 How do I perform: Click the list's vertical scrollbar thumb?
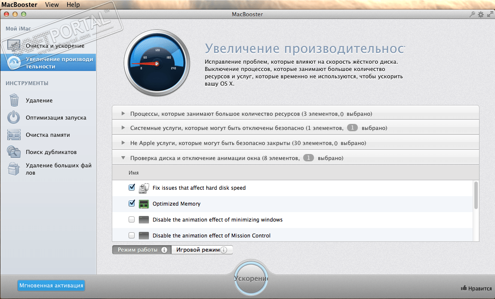476,195
